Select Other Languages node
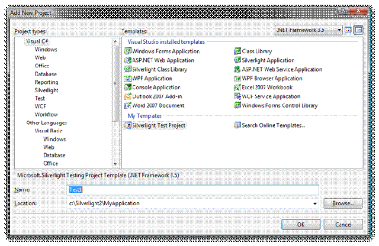The width and height of the screenshot is (379, 246). [x=46, y=122]
